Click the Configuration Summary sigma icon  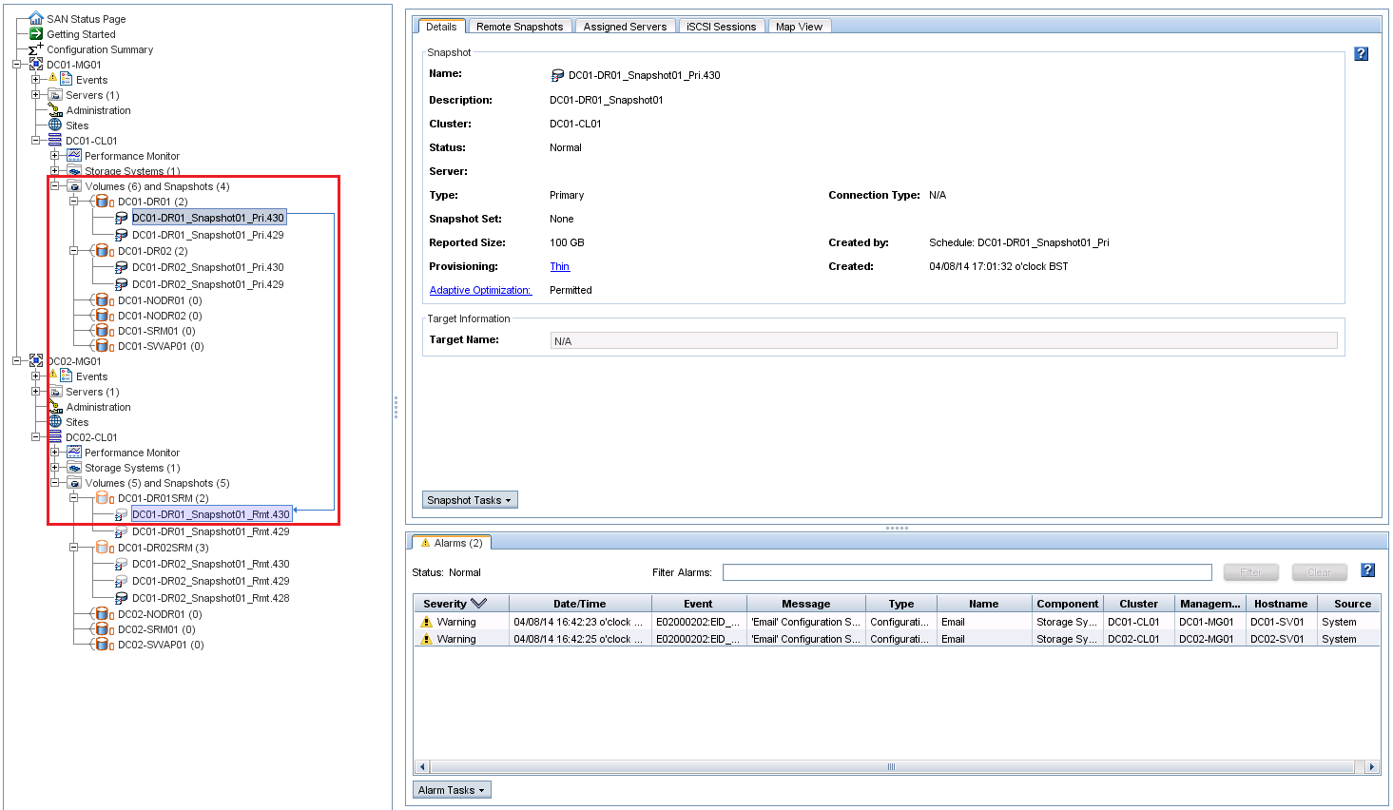click(36, 49)
